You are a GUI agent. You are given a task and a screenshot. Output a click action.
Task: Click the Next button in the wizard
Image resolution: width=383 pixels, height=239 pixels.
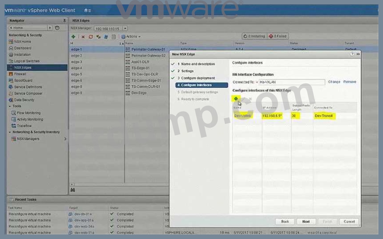(x=306, y=221)
